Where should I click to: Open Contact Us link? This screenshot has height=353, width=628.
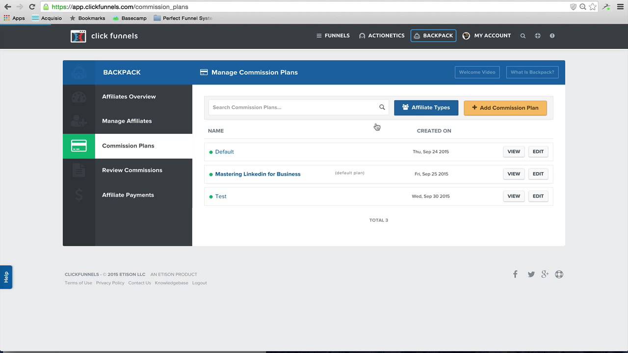(x=140, y=283)
